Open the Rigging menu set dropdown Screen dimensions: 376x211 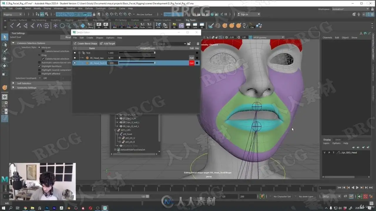[x=12, y=14]
